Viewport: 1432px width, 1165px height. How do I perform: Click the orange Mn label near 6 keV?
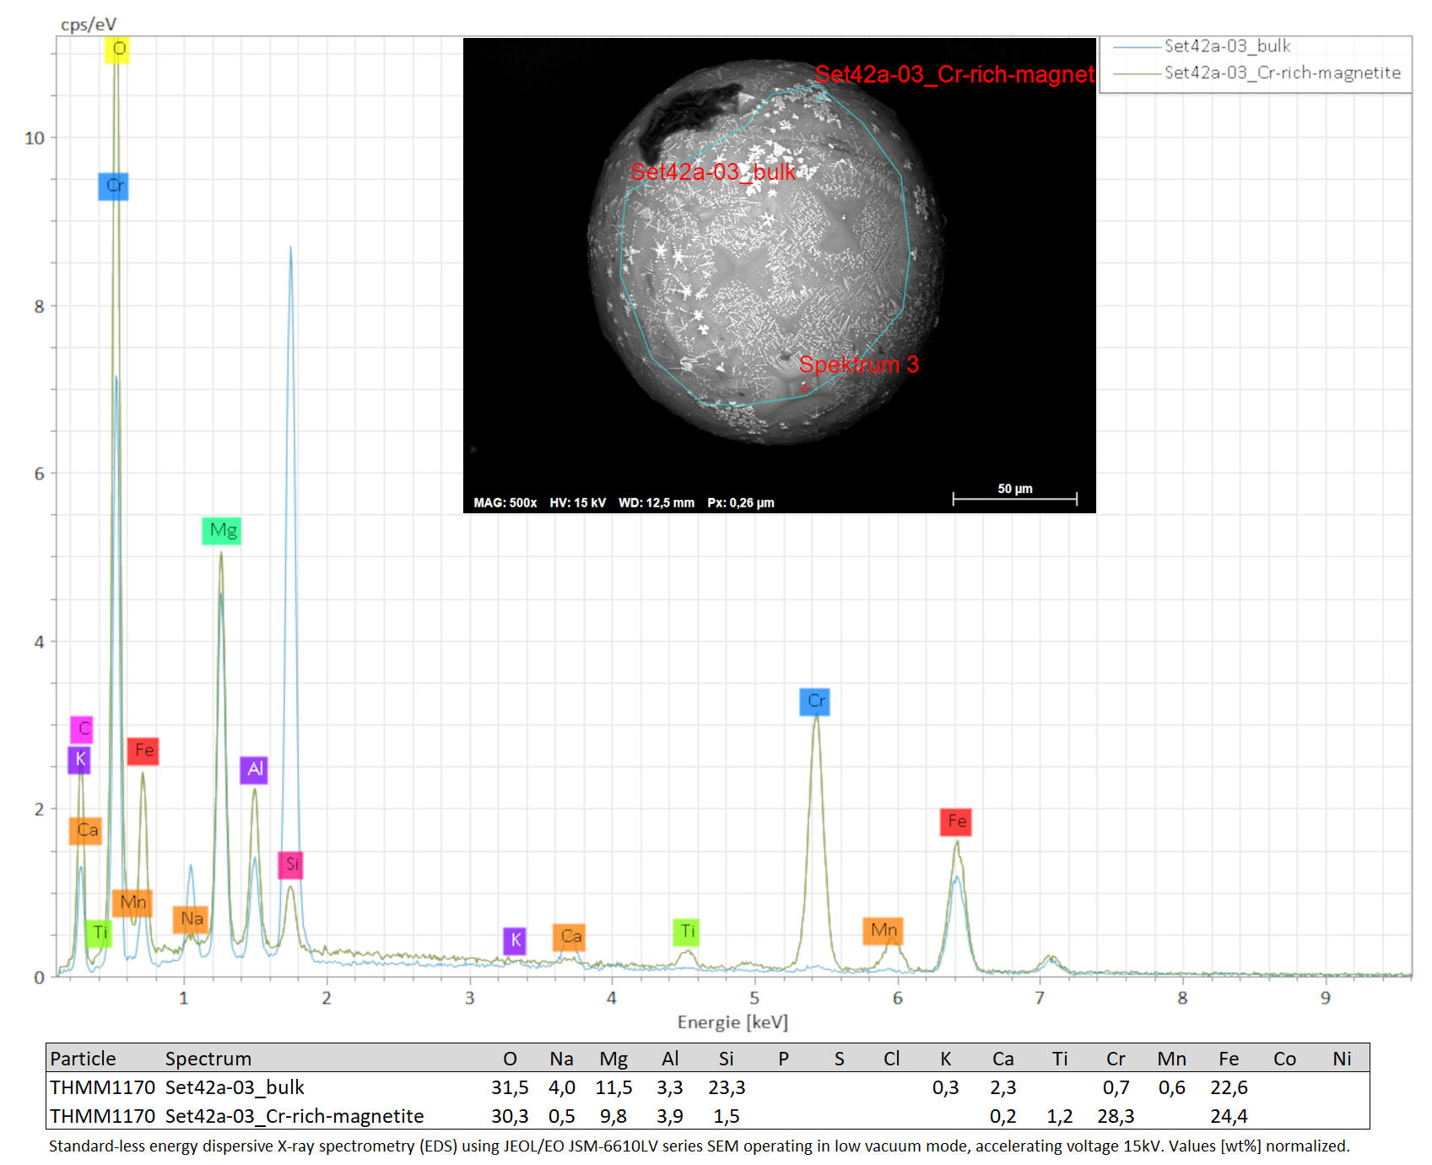coord(884,930)
